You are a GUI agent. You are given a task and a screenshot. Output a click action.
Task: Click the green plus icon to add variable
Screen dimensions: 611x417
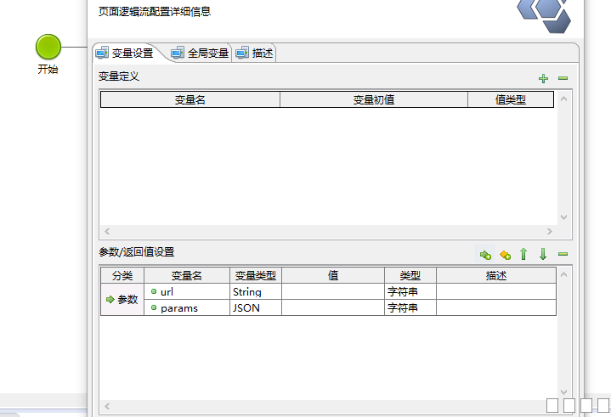[x=544, y=79]
